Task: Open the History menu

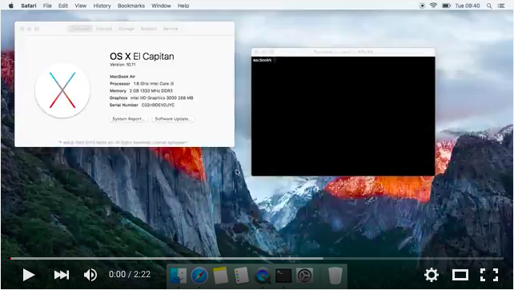Action: (102, 6)
